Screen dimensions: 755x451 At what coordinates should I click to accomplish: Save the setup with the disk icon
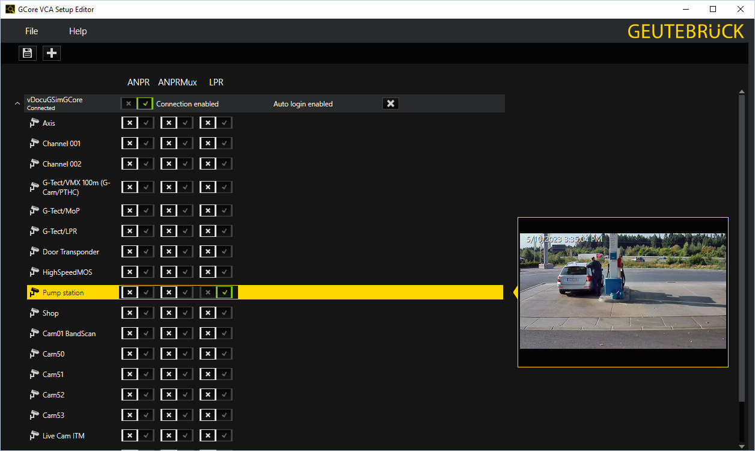pyautogui.click(x=27, y=53)
